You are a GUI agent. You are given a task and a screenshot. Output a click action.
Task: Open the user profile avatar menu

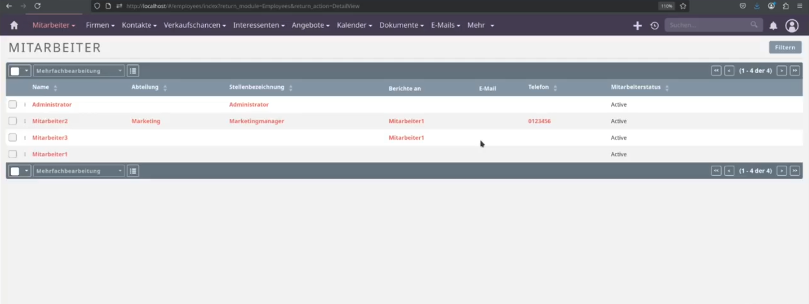click(x=792, y=26)
